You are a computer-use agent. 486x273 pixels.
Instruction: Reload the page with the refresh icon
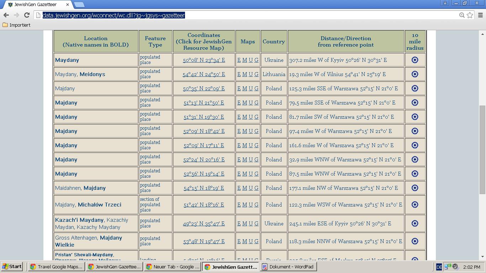pyautogui.click(x=27, y=15)
